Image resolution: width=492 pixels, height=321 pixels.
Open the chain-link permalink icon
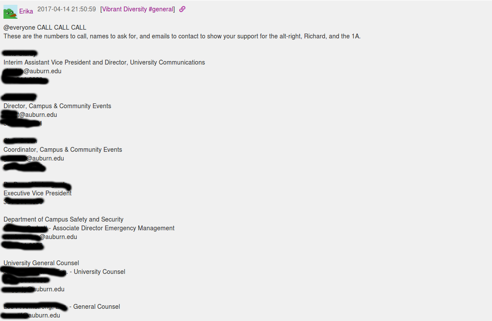[x=182, y=9]
